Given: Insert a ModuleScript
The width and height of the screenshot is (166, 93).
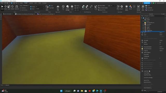Looking at the screenshot, I should (149, 10).
